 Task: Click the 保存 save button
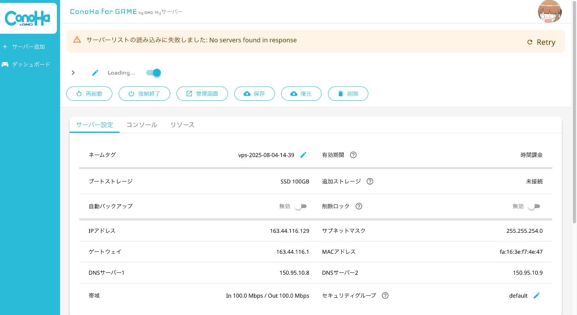click(255, 94)
